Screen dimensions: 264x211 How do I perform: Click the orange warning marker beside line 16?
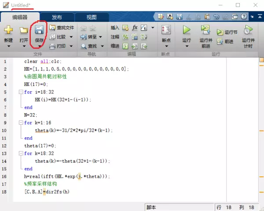coord(261,177)
